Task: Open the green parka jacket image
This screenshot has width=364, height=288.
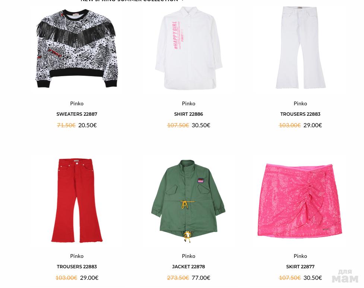Action: (188, 201)
